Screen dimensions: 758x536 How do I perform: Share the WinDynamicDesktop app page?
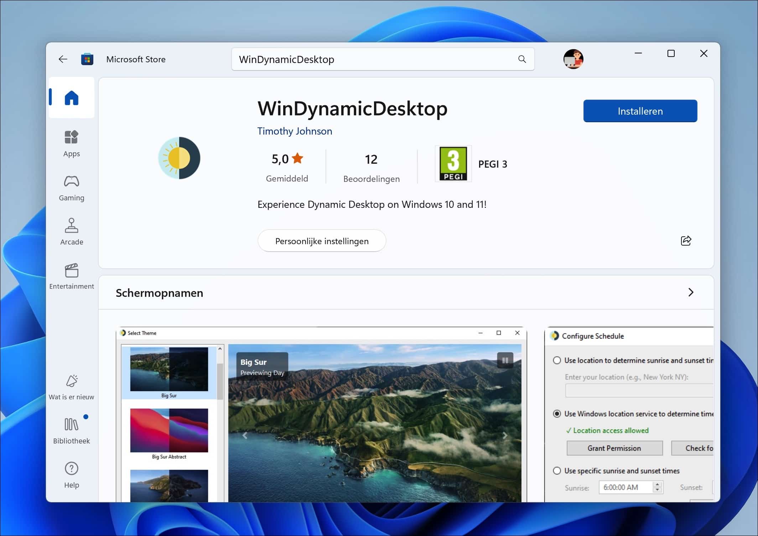click(686, 241)
